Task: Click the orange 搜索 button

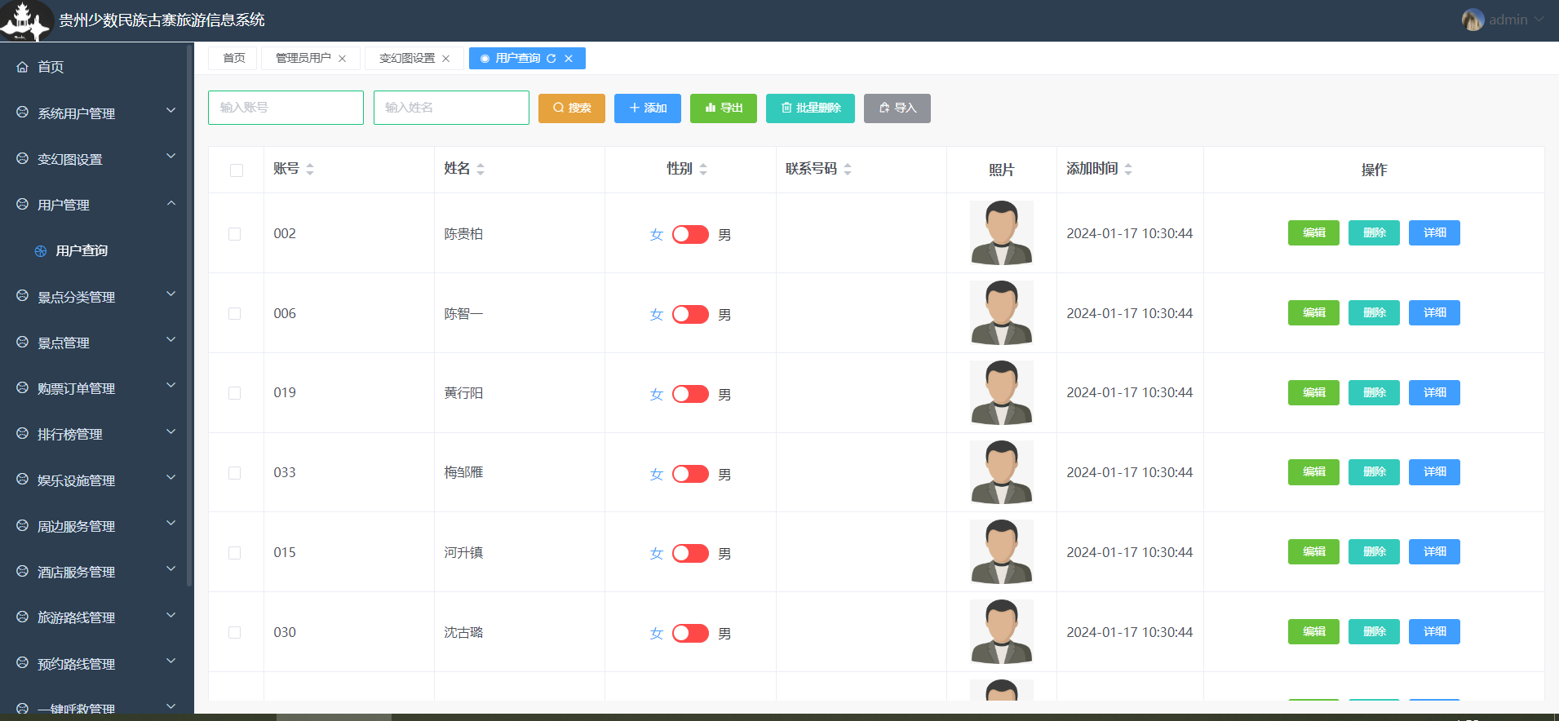Action: (x=572, y=108)
